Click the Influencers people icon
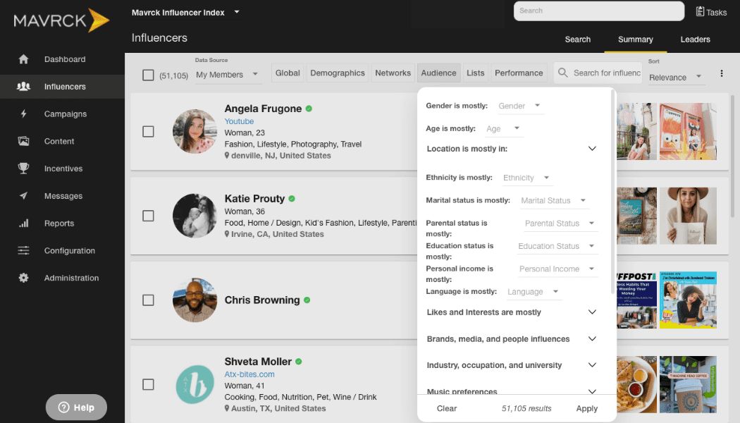 pos(23,87)
